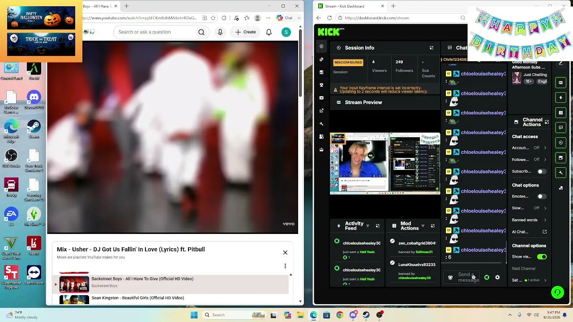Click the Kick chat scrollbar
The image size is (573, 322).
point(506,253)
